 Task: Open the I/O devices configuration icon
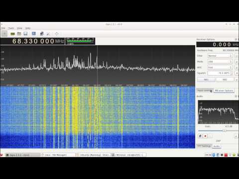[x=12, y=34]
